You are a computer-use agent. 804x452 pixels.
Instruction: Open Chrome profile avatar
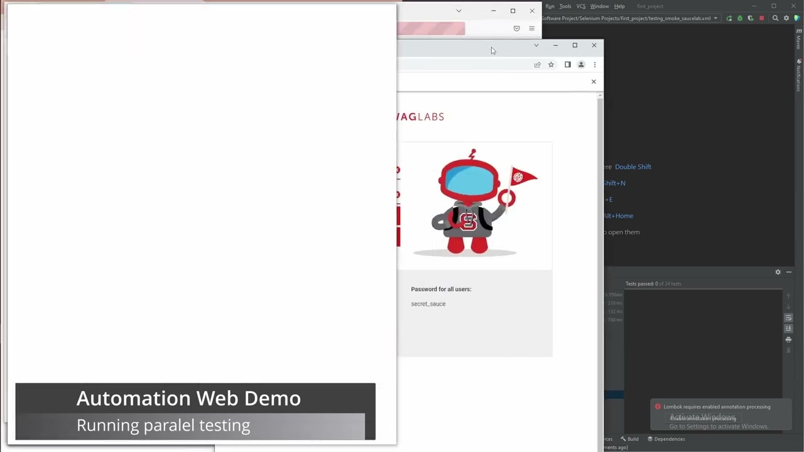tap(581, 65)
